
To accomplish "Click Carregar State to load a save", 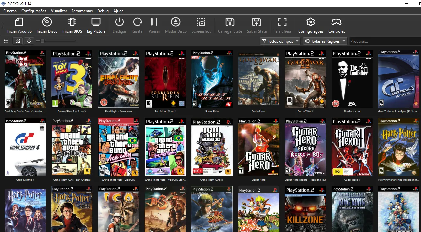I will 230,25.
